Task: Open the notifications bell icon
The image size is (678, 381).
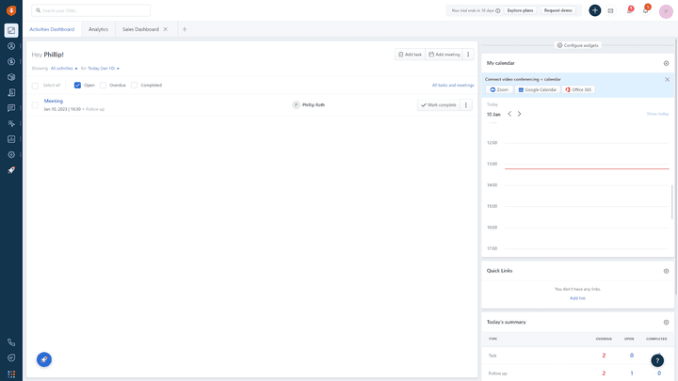Action: coord(645,10)
